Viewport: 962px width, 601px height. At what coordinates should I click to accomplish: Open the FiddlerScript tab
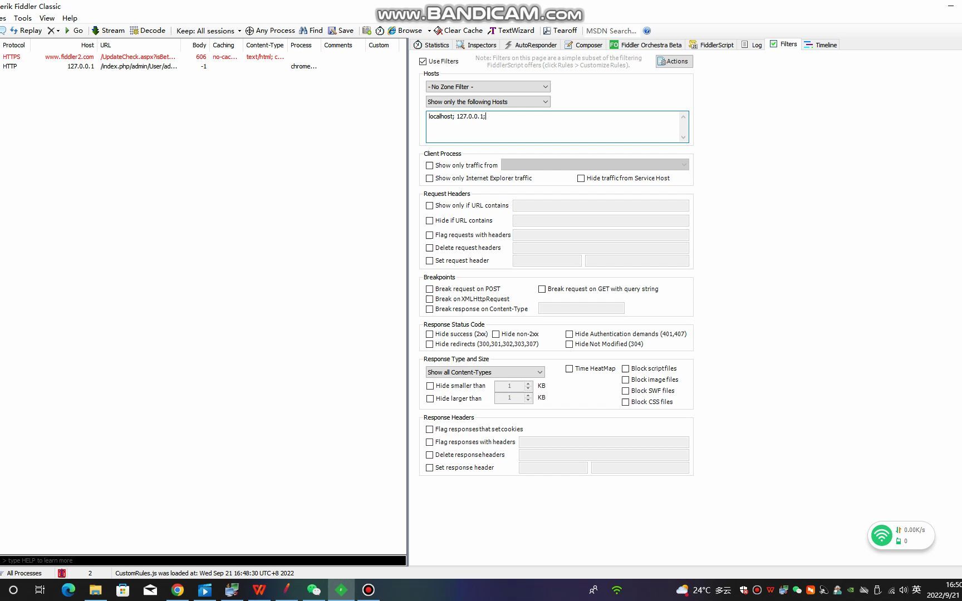click(711, 45)
